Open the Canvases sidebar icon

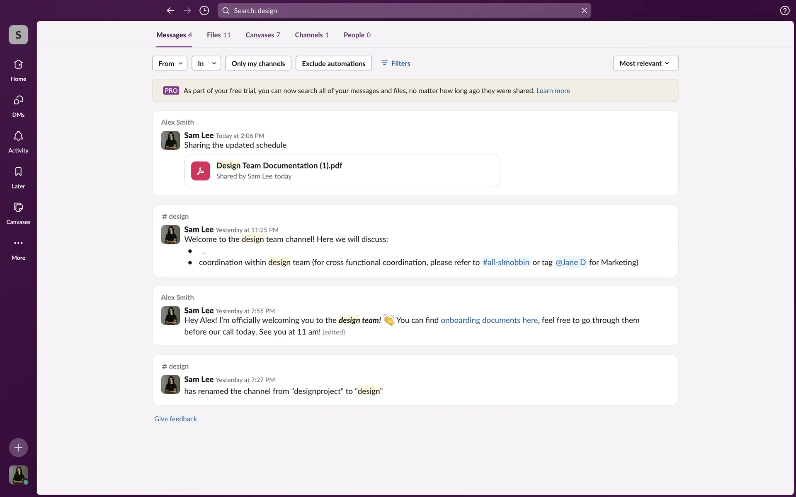[x=18, y=207]
